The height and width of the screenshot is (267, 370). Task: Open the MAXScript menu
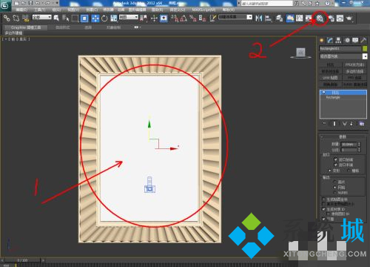pyautogui.click(x=203, y=10)
